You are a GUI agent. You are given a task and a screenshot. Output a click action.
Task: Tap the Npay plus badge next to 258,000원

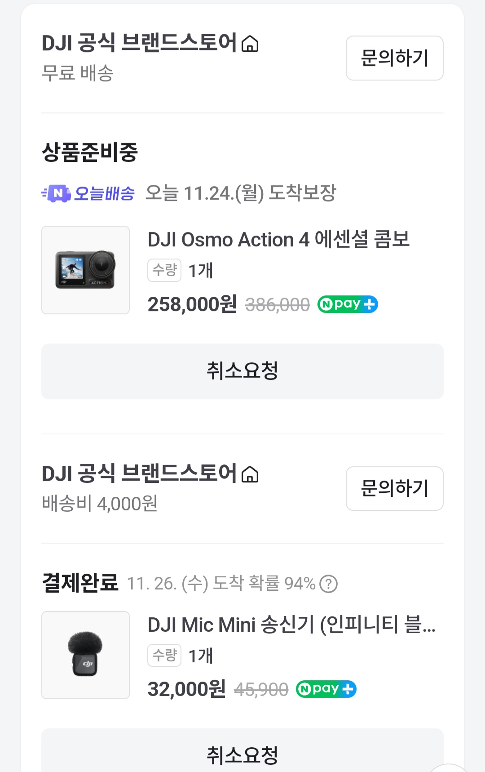348,304
